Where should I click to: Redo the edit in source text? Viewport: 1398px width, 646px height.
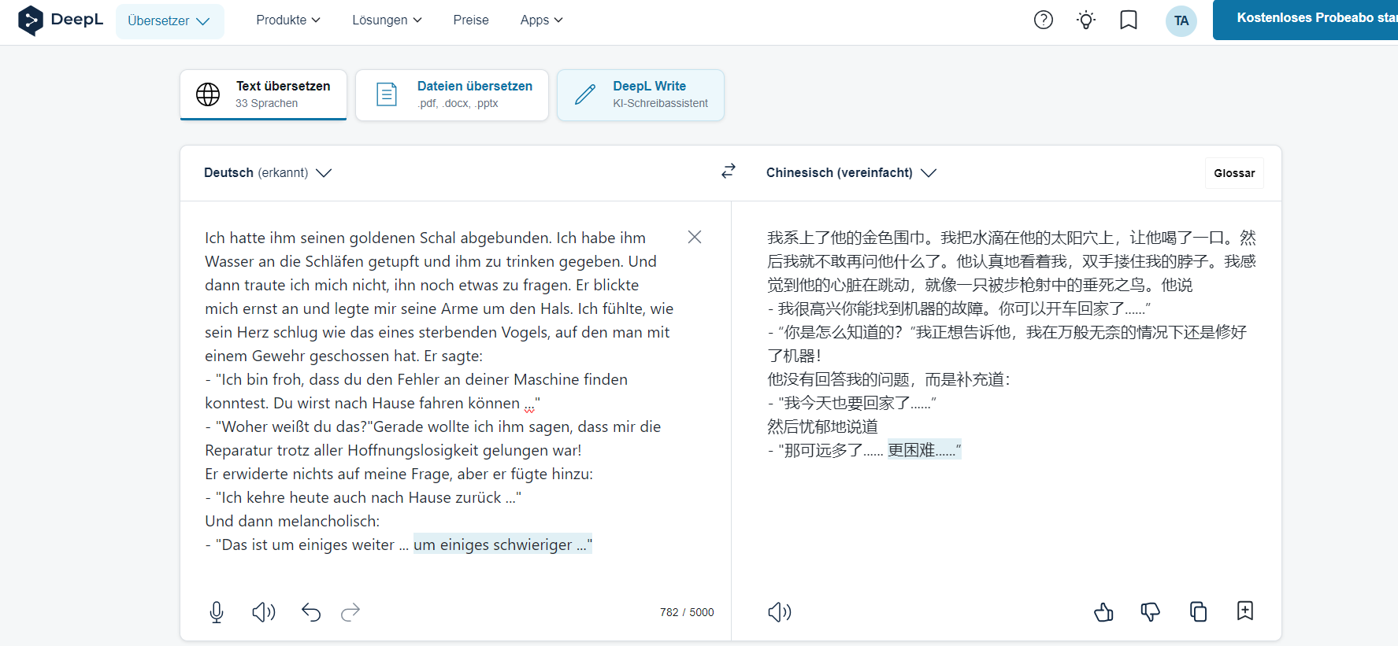pos(350,612)
